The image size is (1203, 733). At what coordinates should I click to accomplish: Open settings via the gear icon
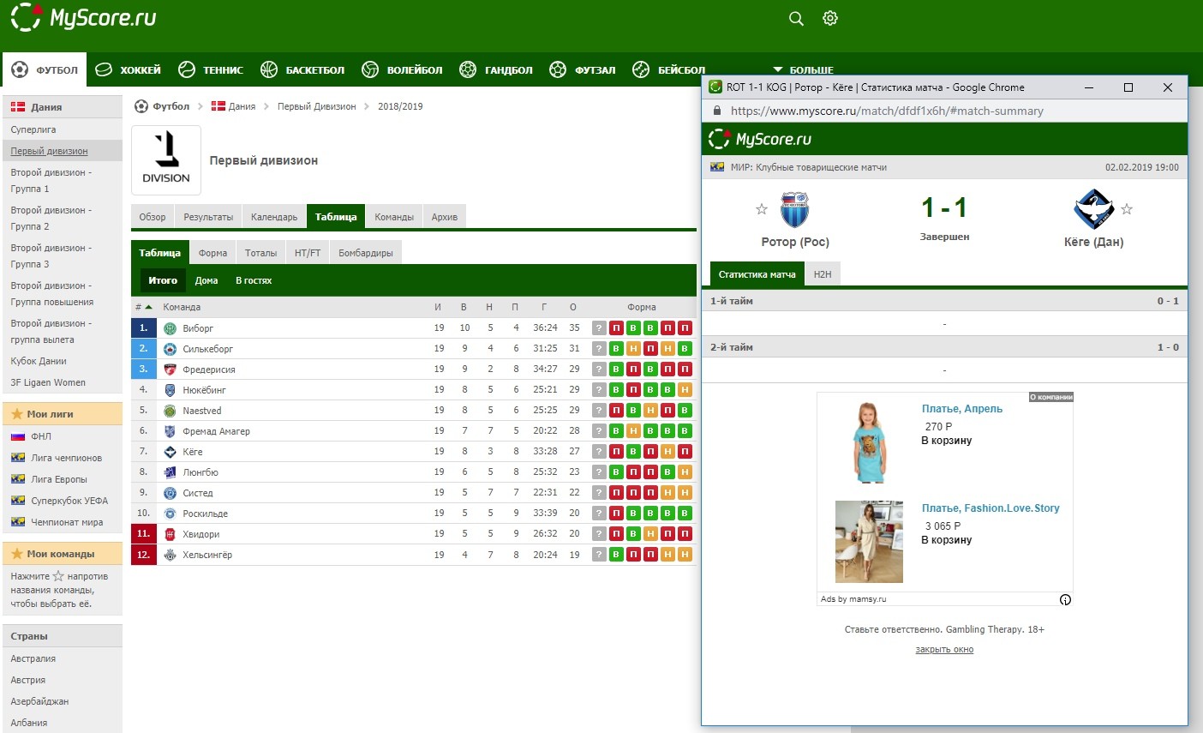829,19
